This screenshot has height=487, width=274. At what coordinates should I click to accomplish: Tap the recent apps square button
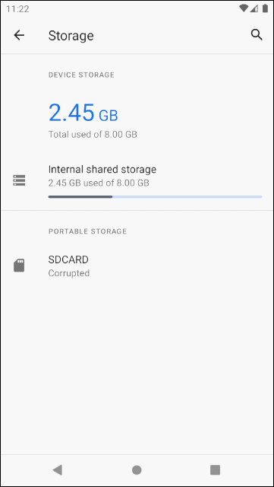[x=215, y=470]
